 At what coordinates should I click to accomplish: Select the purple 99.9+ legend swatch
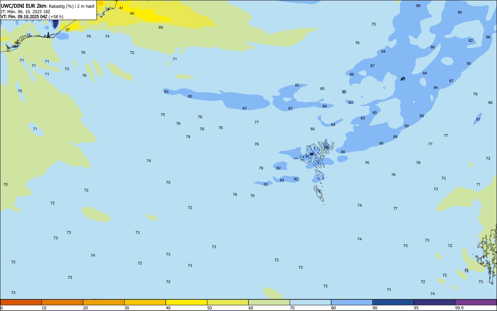(476, 302)
